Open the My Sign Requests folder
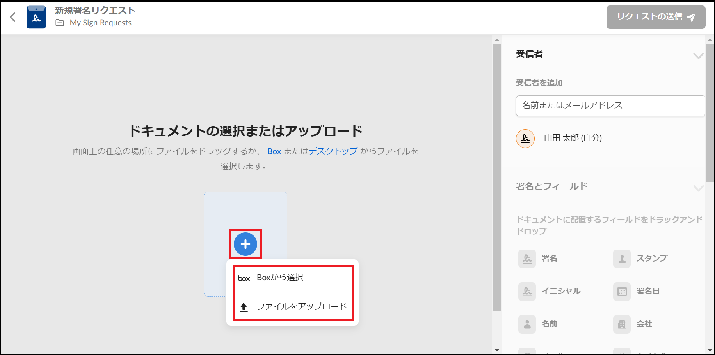This screenshot has width=715, height=355. coord(100,23)
